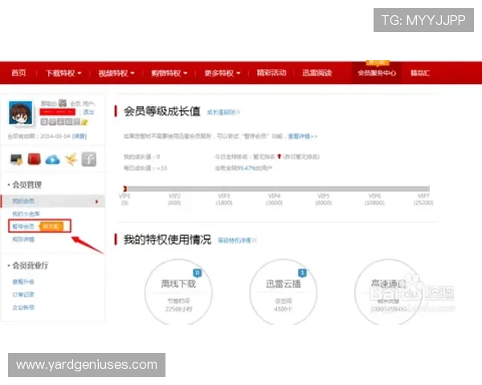Open the last navigation item after 会员服务中心
Screen dimensions: 482x385
coord(420,73)
